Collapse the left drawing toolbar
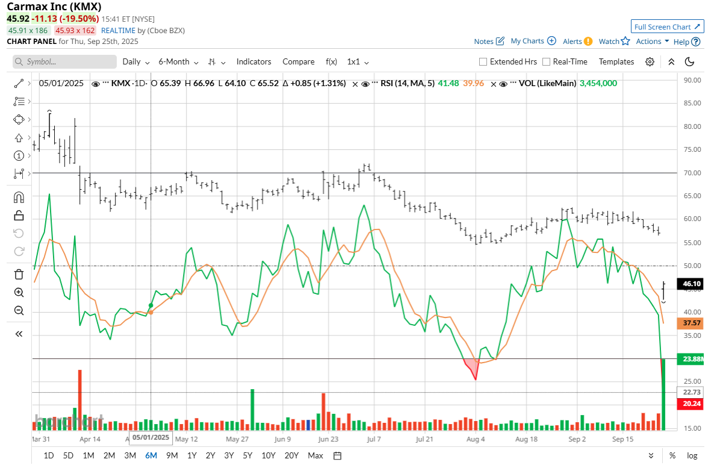 click(x=19, y=334)
